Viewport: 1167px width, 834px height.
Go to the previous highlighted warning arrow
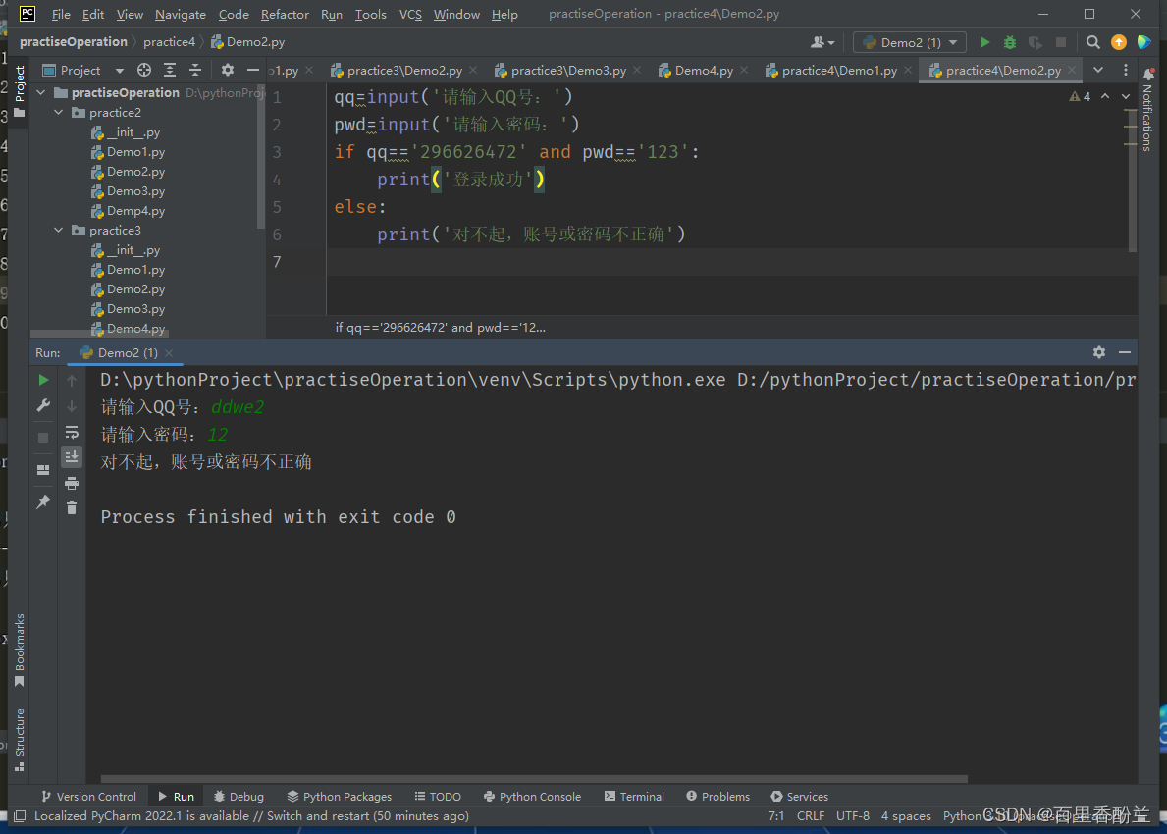point(1105,97)
